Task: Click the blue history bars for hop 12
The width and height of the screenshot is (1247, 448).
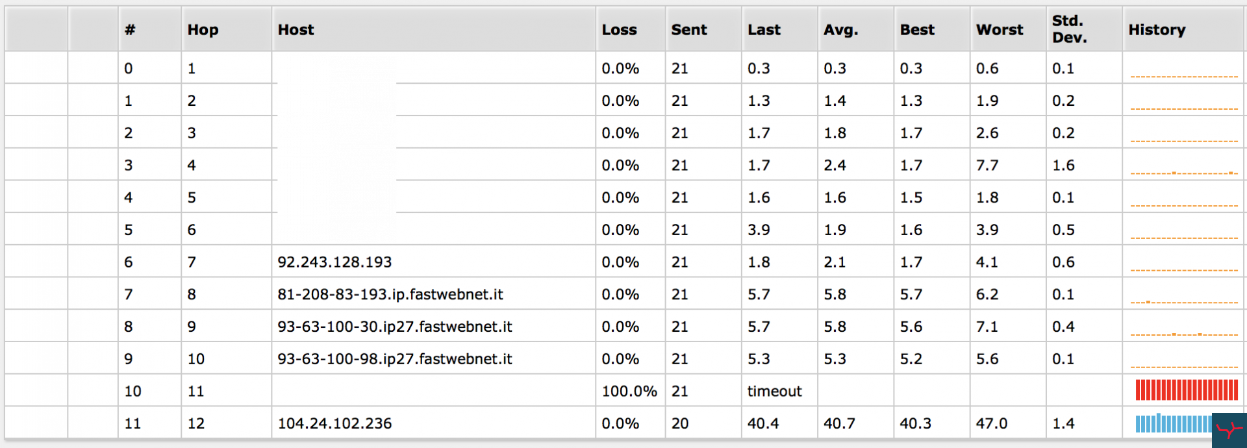Action: click(1174, 423)
